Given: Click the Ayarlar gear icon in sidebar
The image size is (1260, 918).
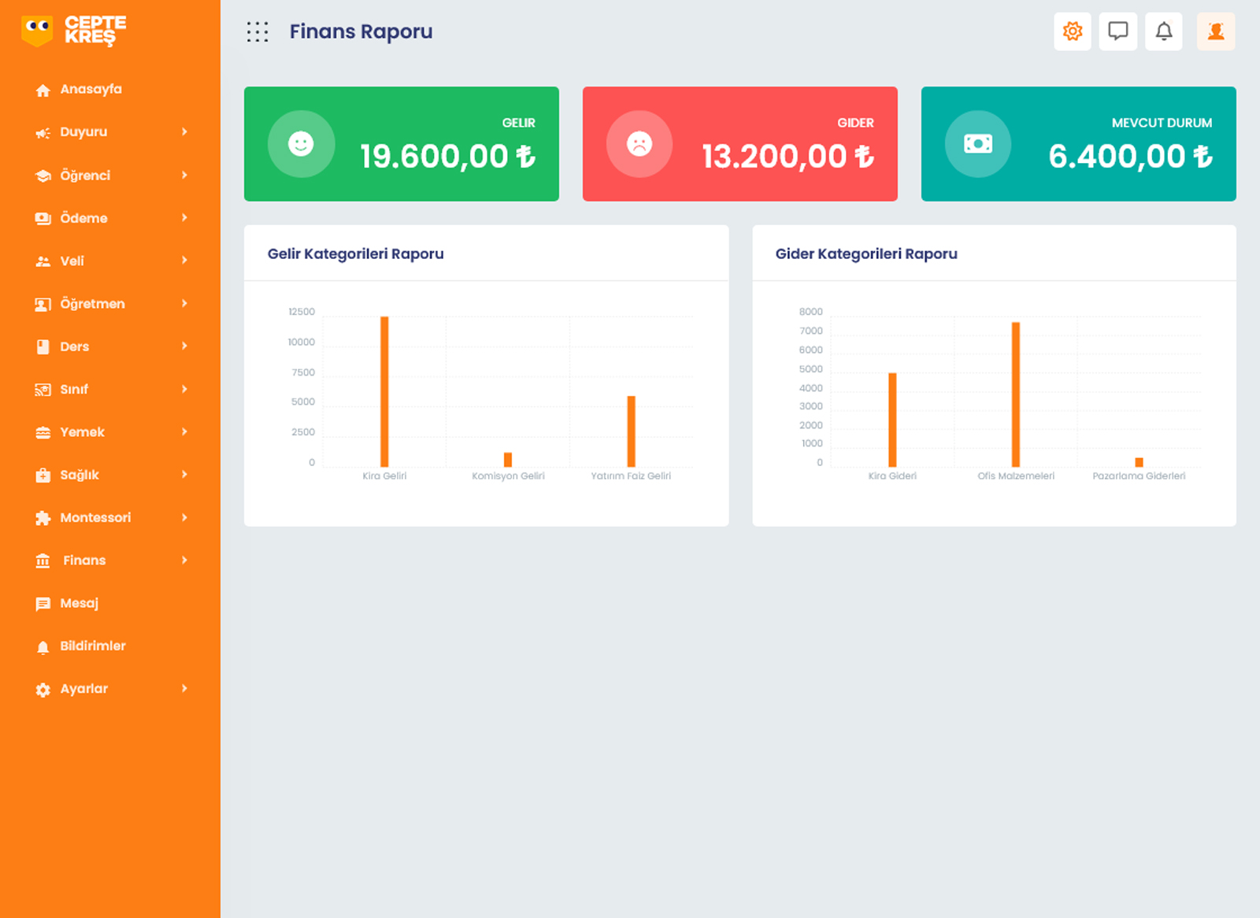Looking at the screenshot, I should (43, 689).
